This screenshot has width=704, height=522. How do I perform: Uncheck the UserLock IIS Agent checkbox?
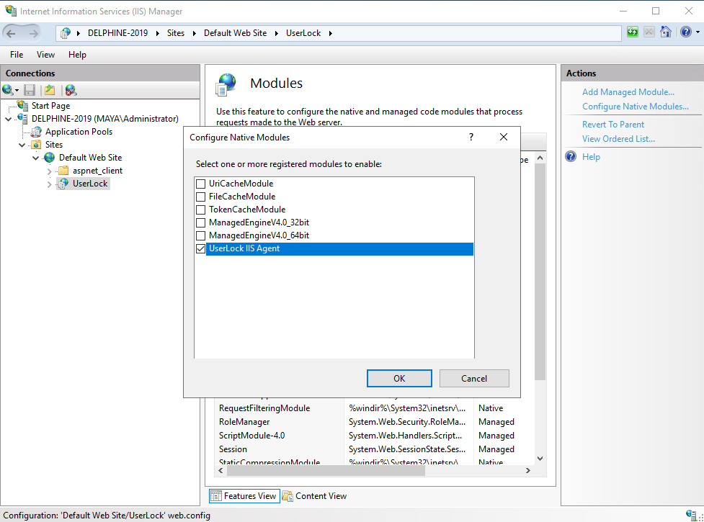pyautogui.click(x=201, y=248)
